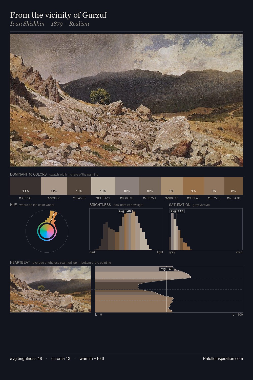Click the 'avg C 13' saturation label
The image size is (253, 380).
click(177, 211)
